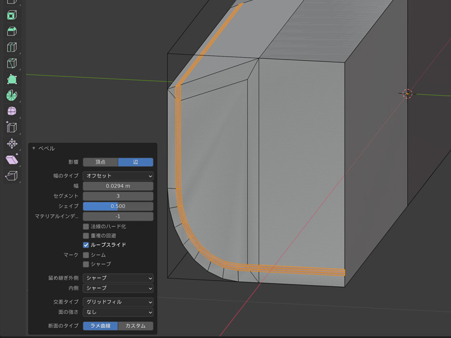This screenshot has height=338, width=451.
Task: Select the Poly Build tool
Action: click(11, 79)
